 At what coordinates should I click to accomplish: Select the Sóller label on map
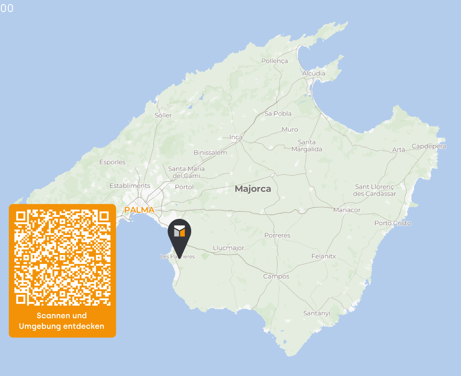click(x=163, y=115)
